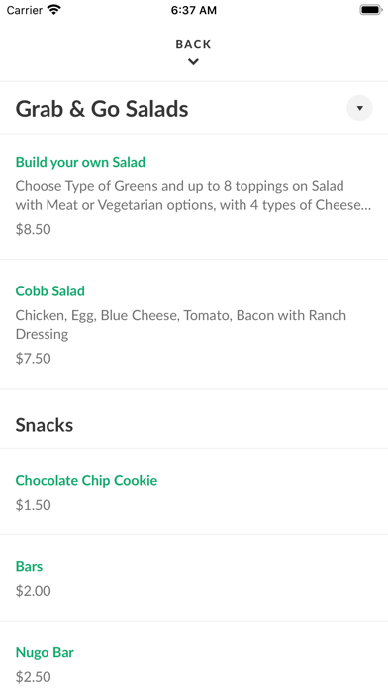Select the Bars snack item

pos(194,578)
